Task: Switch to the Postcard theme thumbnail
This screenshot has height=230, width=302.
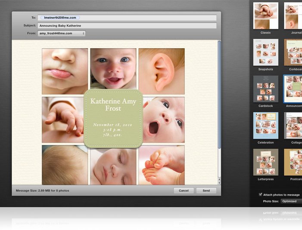Action: coord(293,162)
